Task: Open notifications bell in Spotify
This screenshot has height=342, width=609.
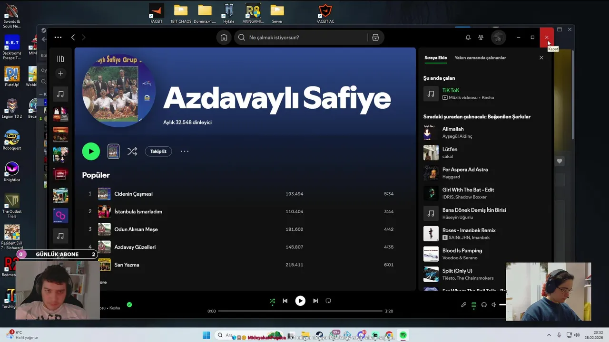Action: pyautogui.click(x=468, y=38)
